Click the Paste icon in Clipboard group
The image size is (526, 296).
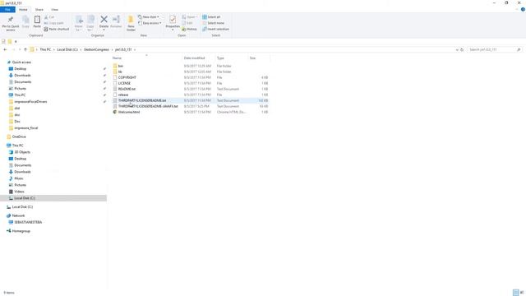[x=37, y=20]
